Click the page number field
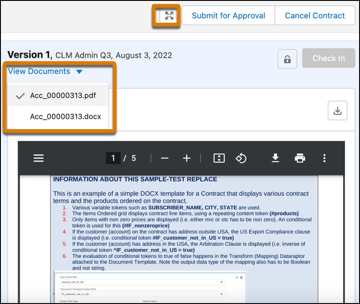Screen dimensions: 360x304 pyautogui.click(x=113, y=158)
